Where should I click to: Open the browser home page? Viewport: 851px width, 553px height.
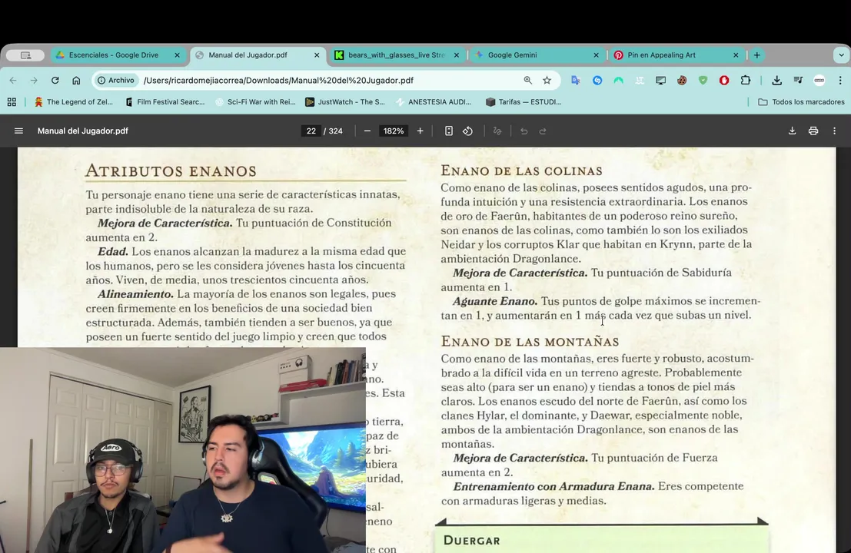pyautogui.click(x=76, y=80)
